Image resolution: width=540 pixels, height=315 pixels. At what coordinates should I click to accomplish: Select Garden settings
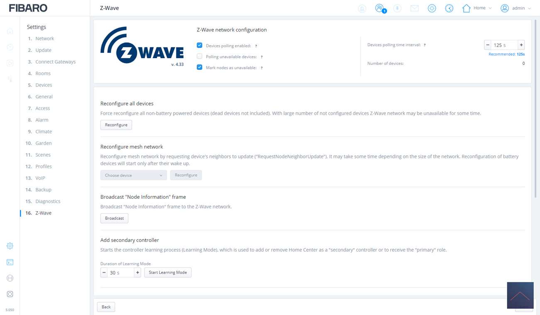pos(43,143)
